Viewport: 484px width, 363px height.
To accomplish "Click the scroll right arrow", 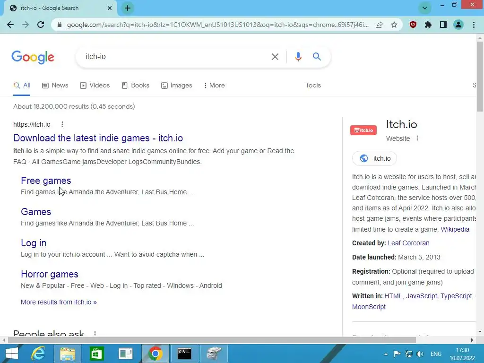I will (x=472, y=340).
